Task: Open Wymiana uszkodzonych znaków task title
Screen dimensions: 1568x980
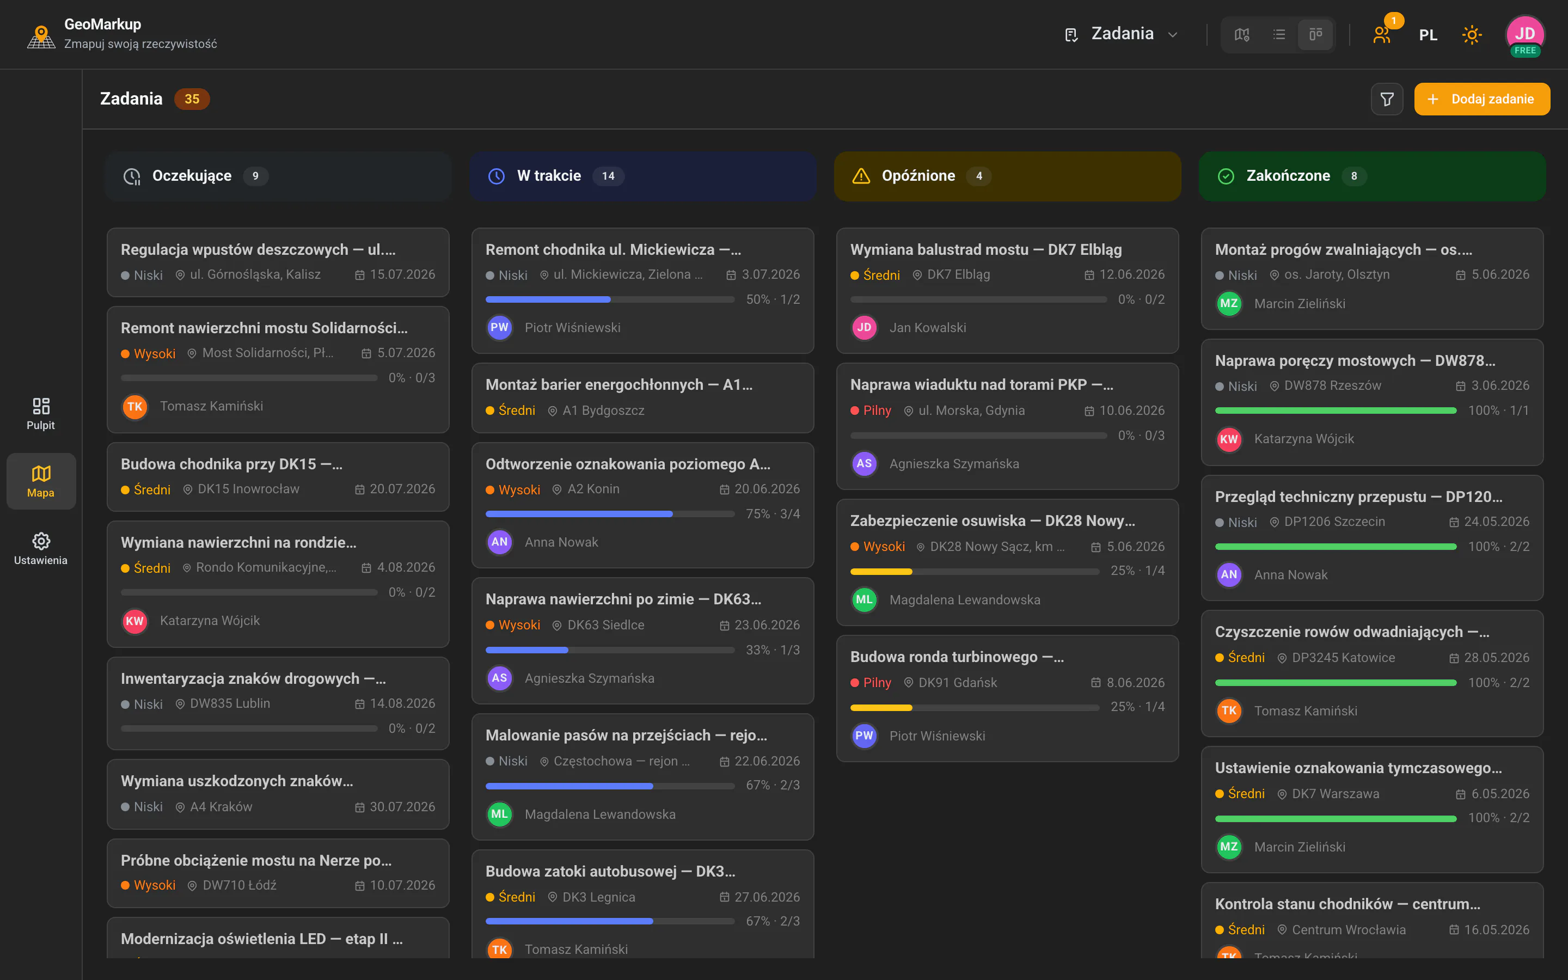Action: (237, 781)
